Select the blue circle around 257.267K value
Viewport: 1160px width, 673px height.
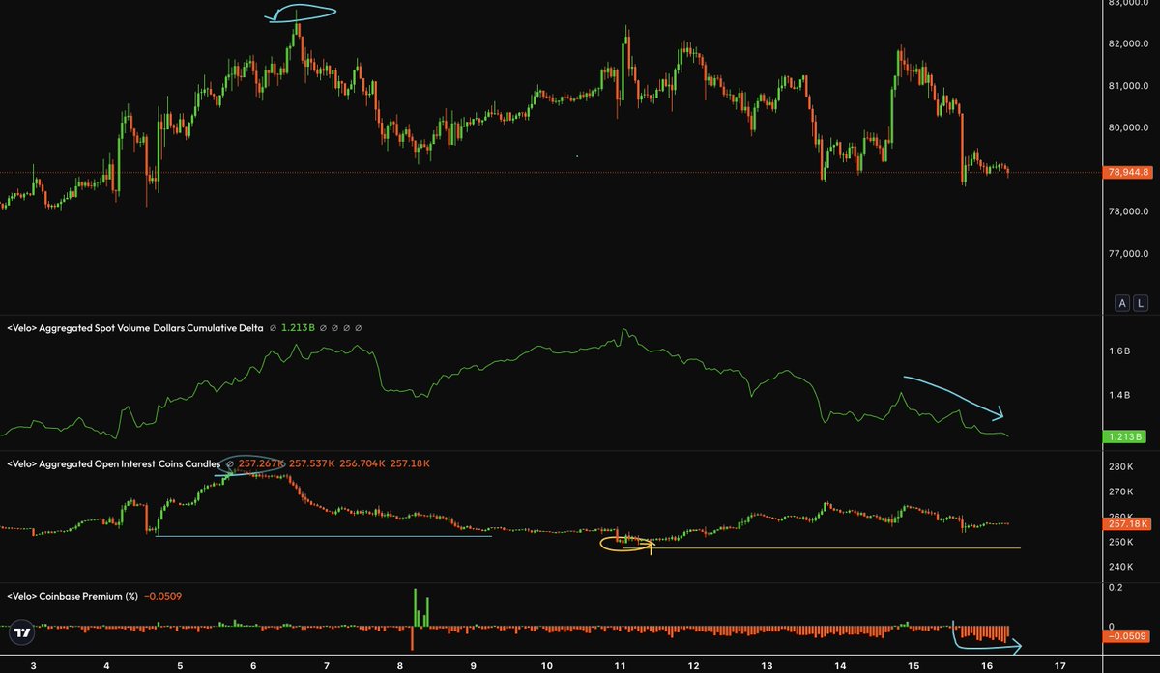coord(253,464)
